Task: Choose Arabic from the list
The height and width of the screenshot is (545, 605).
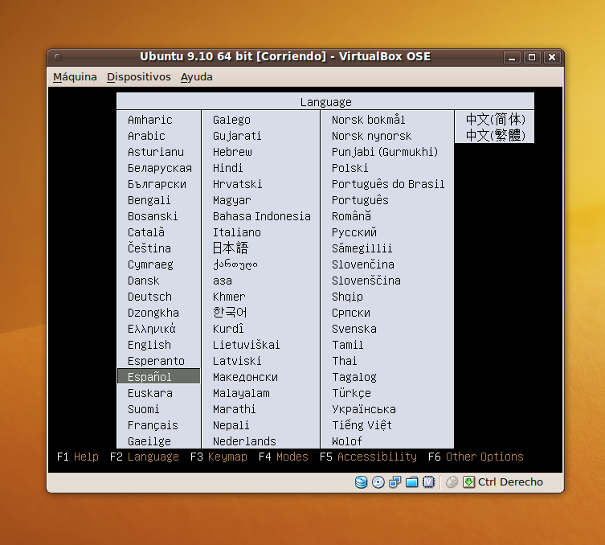Action: [x=146, y=136]
